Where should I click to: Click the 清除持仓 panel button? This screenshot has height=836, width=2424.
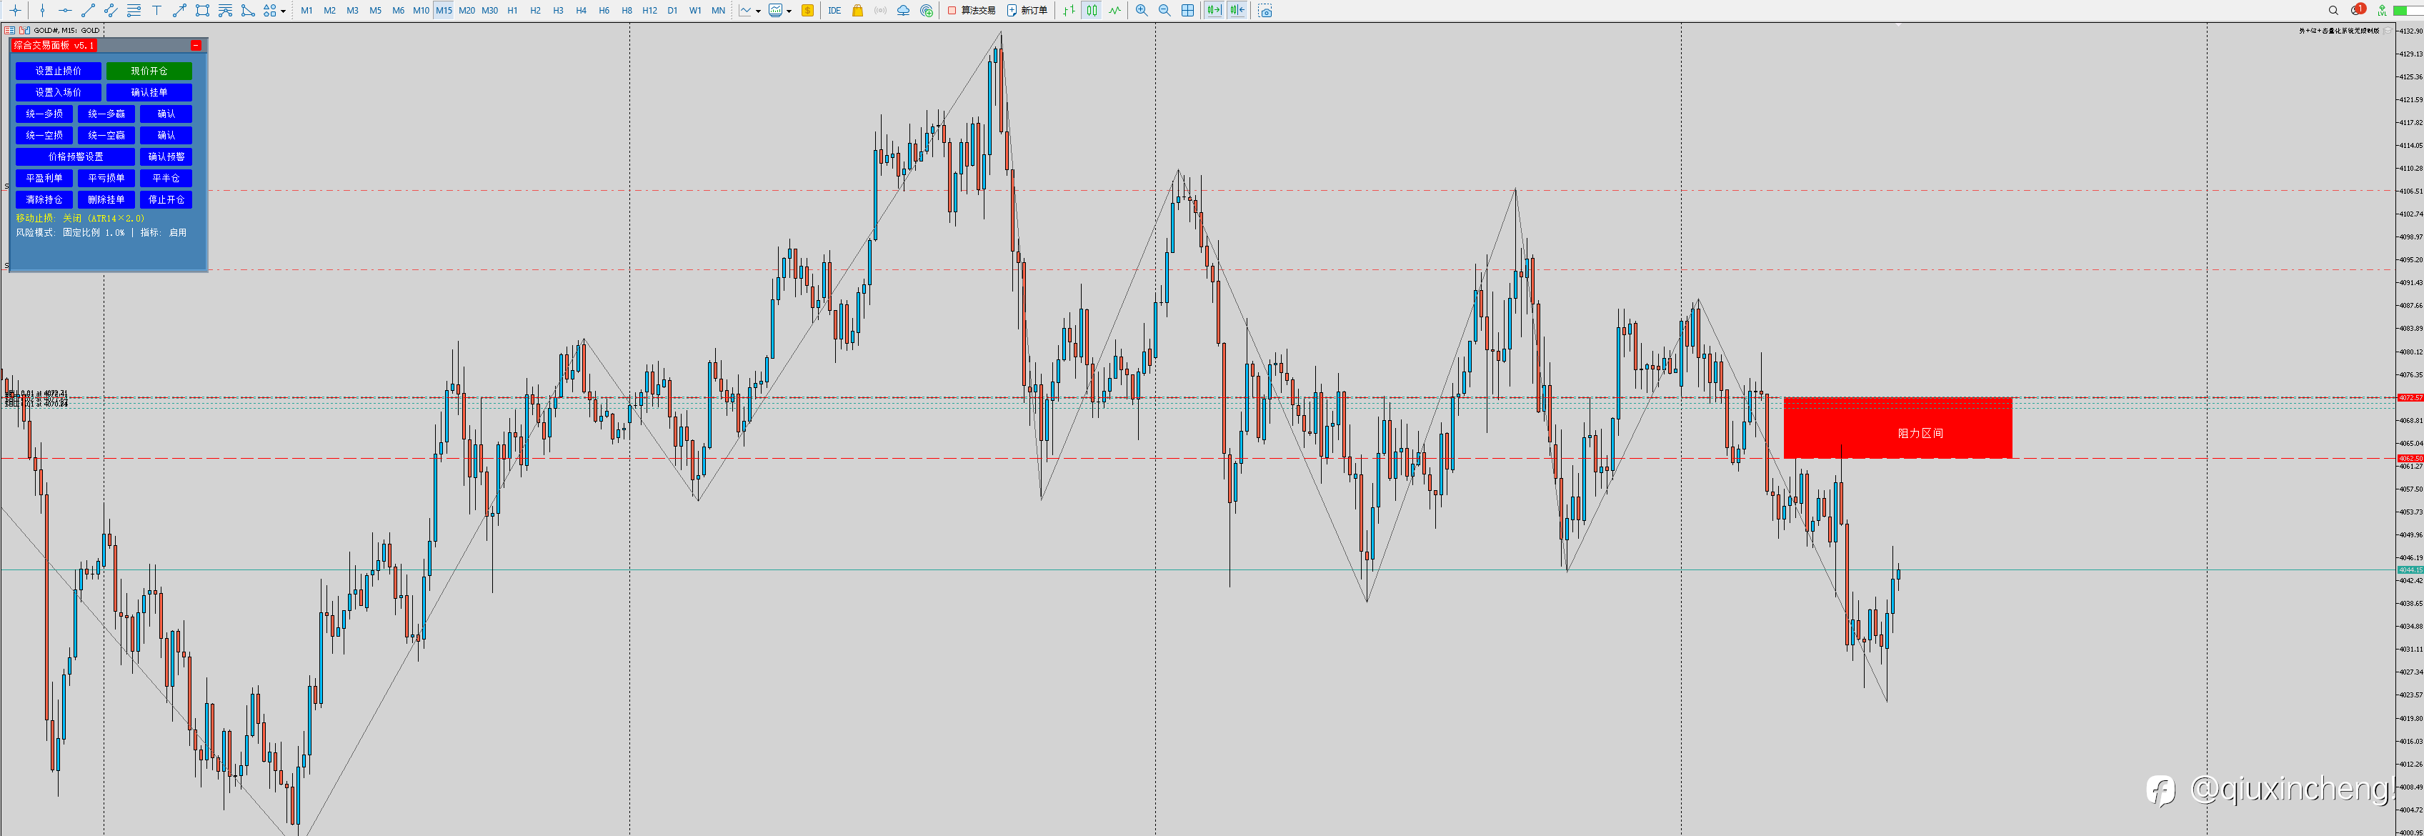(x=44, y=199)
